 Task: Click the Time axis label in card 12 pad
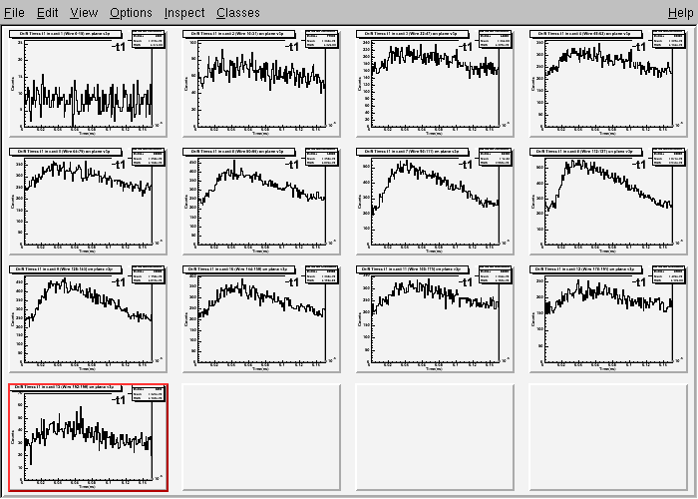pos(608,369)
